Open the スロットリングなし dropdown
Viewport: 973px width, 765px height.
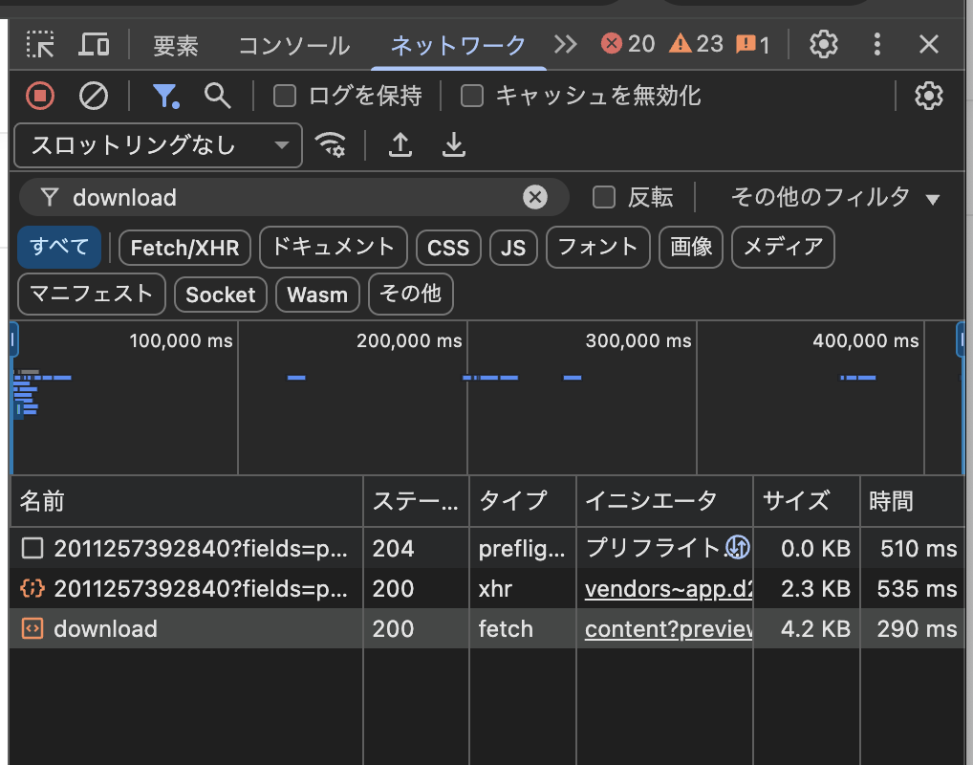click(159, 145)
